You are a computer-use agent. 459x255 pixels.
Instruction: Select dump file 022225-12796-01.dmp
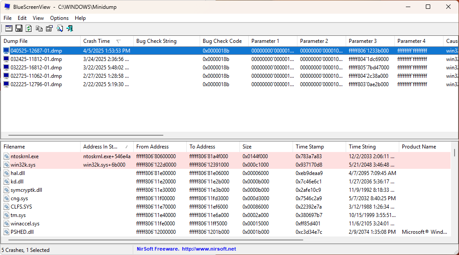[36, 84]
